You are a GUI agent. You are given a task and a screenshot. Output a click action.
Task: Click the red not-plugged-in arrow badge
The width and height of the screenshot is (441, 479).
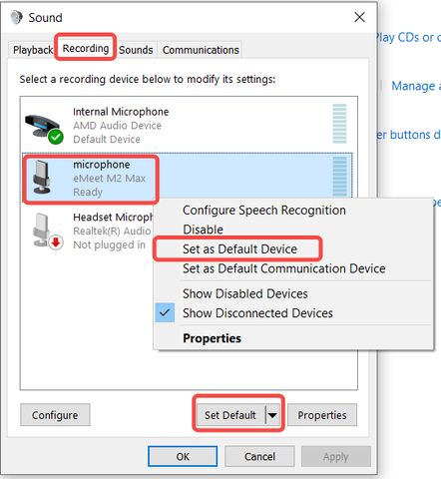[56, 242]
